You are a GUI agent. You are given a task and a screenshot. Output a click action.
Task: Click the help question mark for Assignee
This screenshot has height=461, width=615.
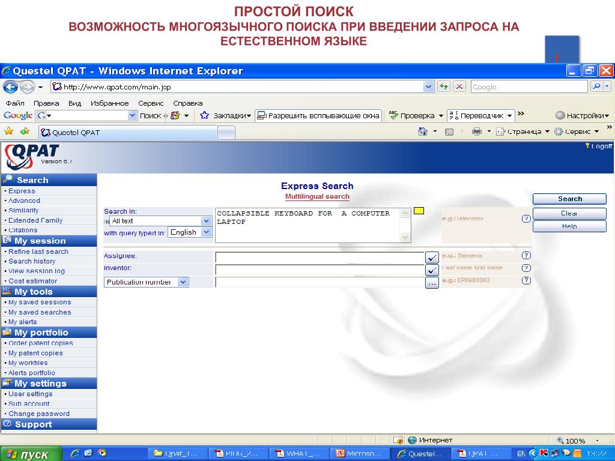[x=526, y=256]
